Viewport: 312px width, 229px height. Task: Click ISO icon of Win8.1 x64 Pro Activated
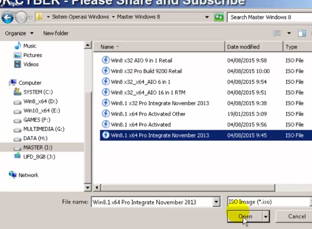pos(106,125)
